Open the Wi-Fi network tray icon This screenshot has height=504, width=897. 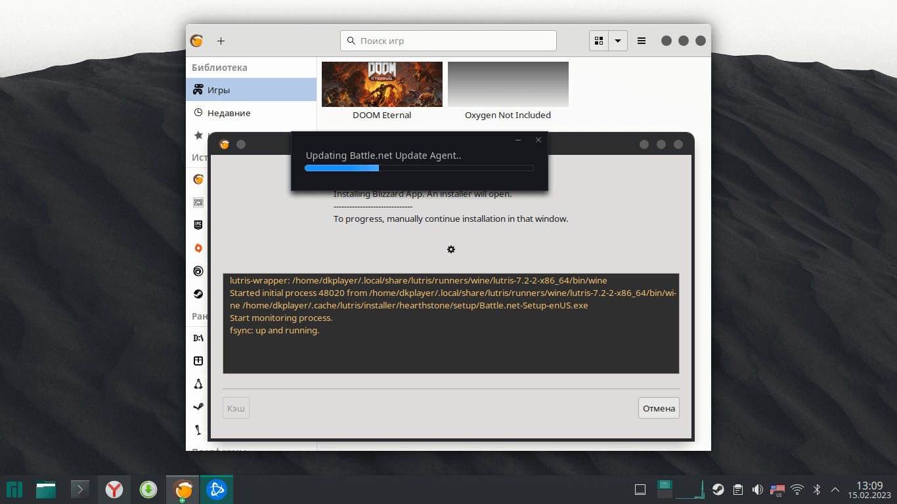point(797,490)
